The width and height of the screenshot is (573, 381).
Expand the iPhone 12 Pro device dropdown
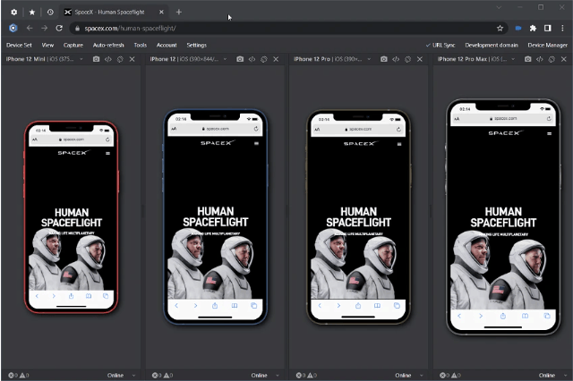tap(369, 59)
